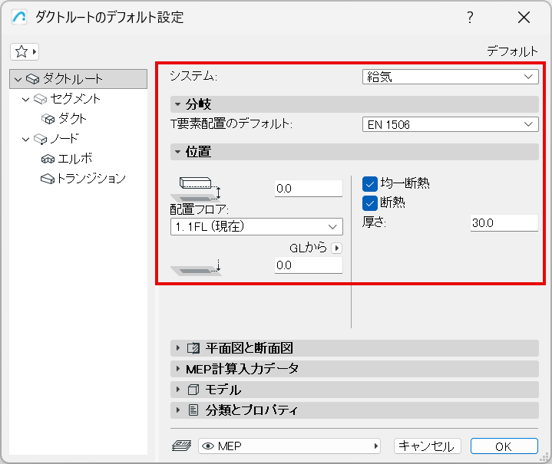Click the 厚さ thickness field 30.0
Viewport: 552px width, 464px height.
[504, 223]
